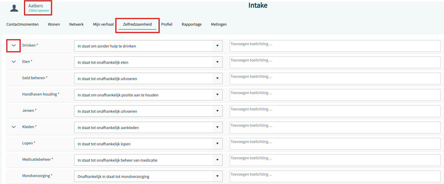
Task: Click the Jeroen * row label
Action: point(29,110)
